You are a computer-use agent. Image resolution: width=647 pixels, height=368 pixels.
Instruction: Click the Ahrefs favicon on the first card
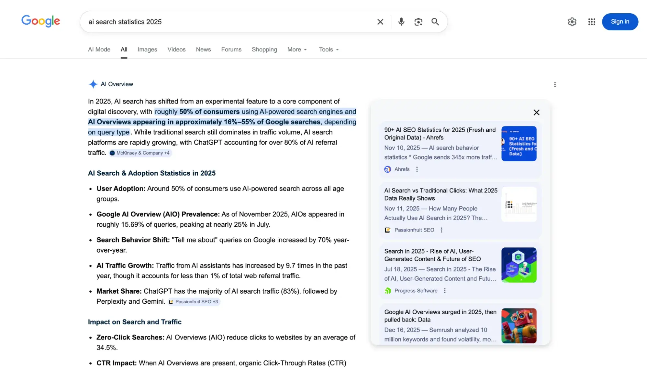(387, 169)
